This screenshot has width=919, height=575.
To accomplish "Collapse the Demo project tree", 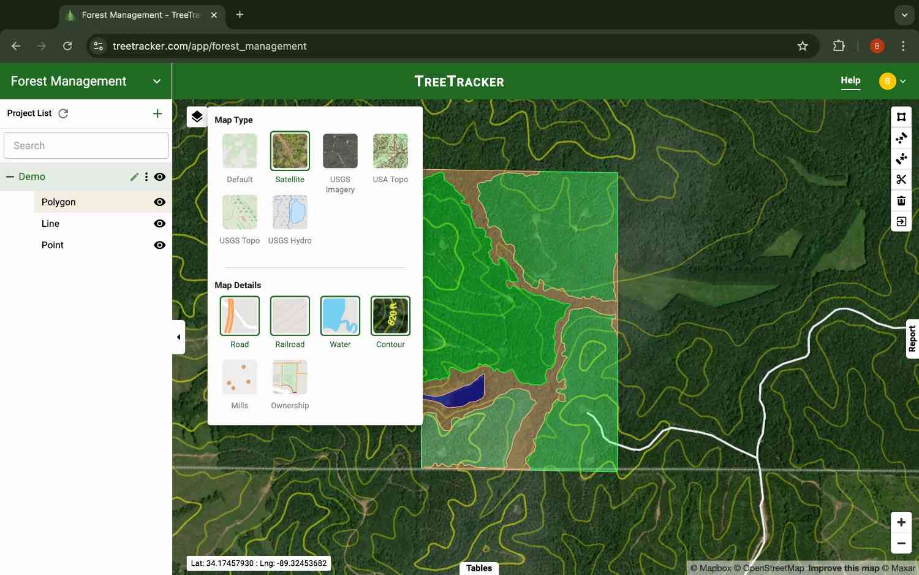I will click(x=10, y=177).
